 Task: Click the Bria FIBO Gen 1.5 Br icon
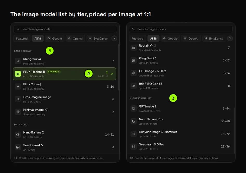133,86
